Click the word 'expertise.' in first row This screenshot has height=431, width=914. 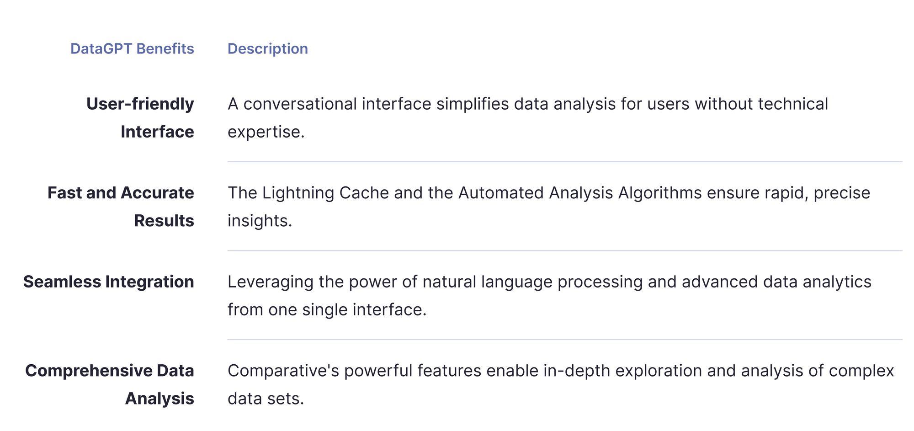click(266, 132)
